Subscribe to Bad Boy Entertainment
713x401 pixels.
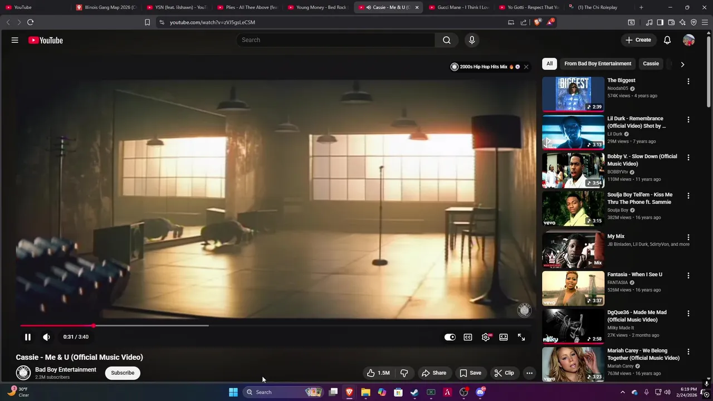pyautogui.click(x=123, y=373)
